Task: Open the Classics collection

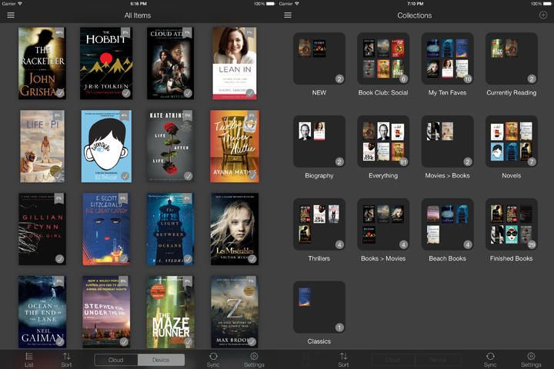Action: (319, 307)
